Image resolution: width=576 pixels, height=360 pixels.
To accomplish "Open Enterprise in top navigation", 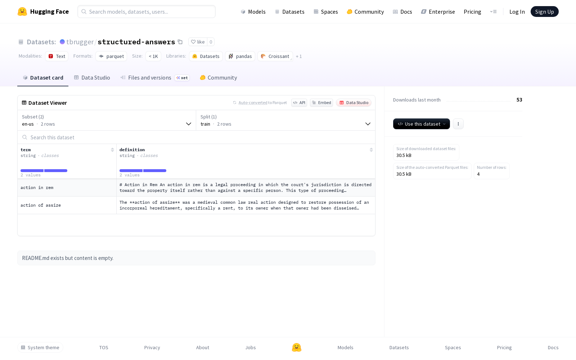I will pyautogui.click(x=438, y=12).
